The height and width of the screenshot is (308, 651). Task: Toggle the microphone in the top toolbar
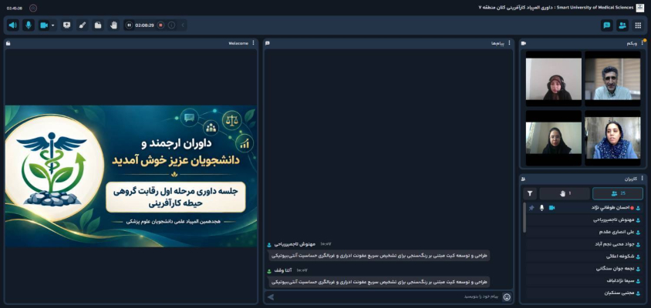(29, 25)
